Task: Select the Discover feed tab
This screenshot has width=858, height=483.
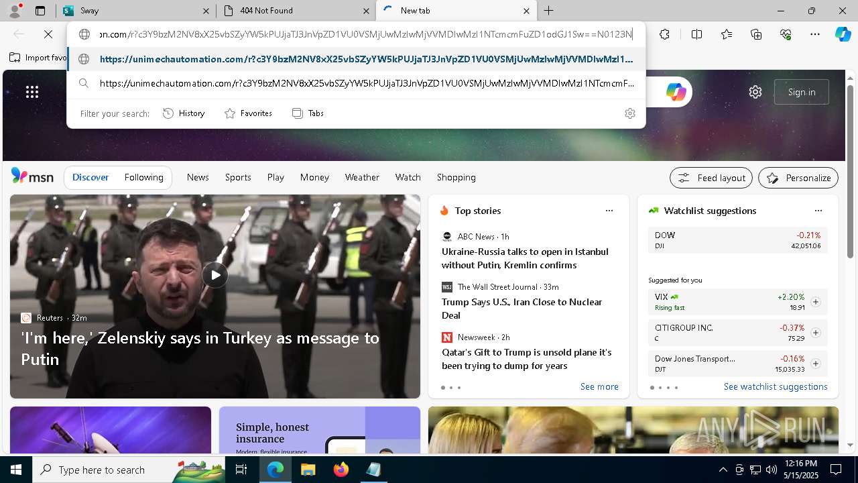Action: [x=90, y=177]
